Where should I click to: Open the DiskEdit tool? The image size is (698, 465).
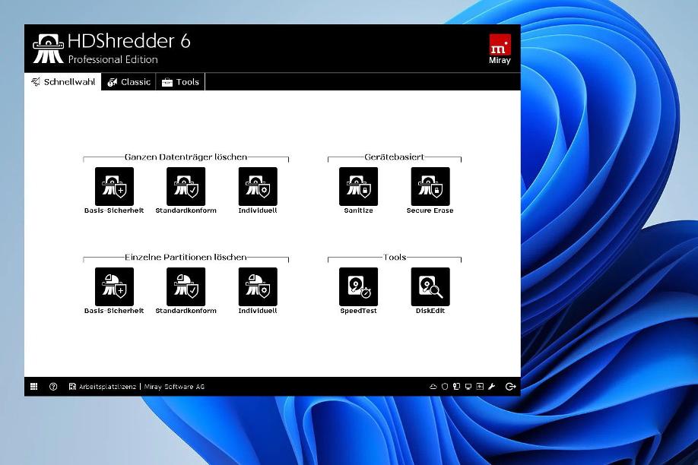coord(430,286)
